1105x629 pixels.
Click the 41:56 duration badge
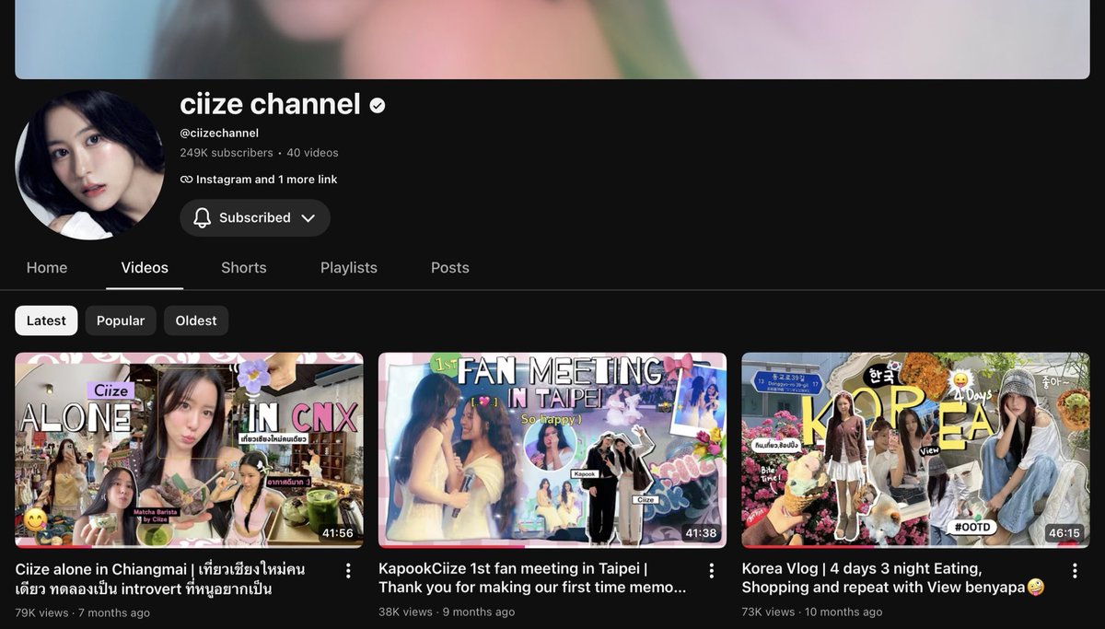(x=337, y=533)
